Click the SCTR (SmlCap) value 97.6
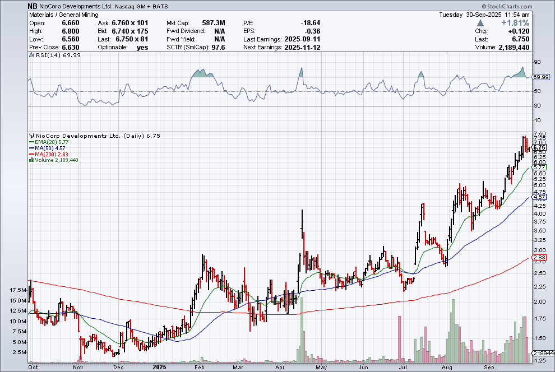The height and width of the screenshot is (372, 555). tap(219, 48)
